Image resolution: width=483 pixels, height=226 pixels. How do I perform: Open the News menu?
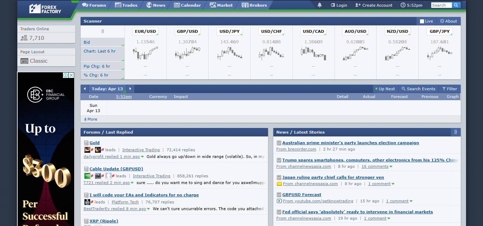[156, 5]
